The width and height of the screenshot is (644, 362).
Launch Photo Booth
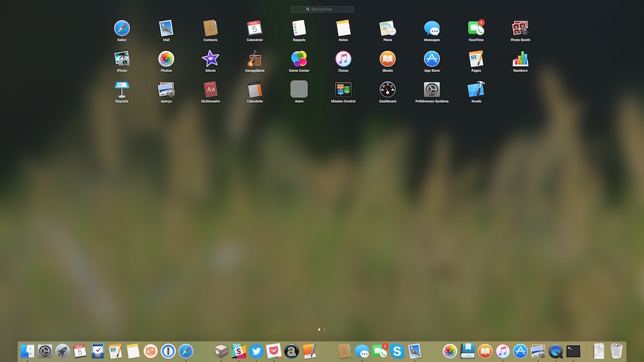[520, 28]
